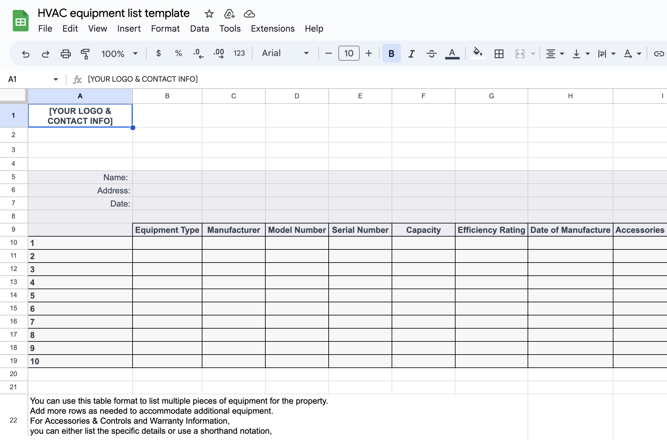Print the spreadsheet
Viewport: 667px width, 440px height.
[65, 53]
